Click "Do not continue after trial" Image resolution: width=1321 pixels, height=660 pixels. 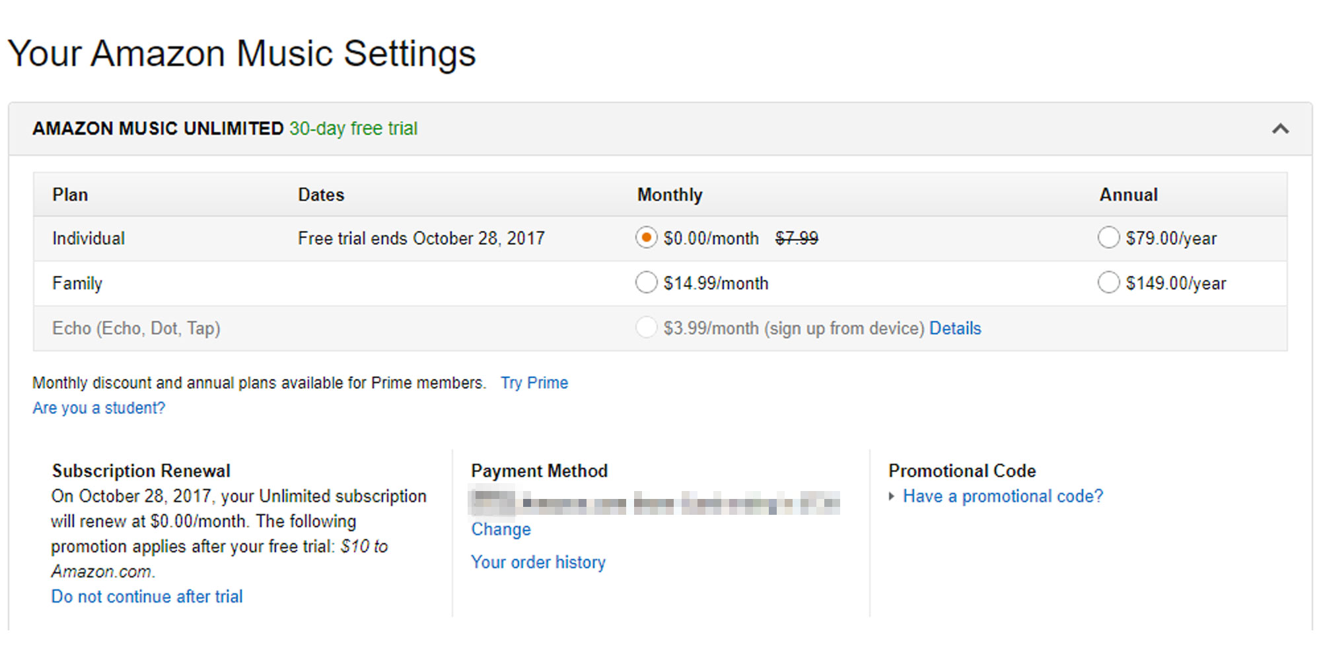[x=147, y=597]
